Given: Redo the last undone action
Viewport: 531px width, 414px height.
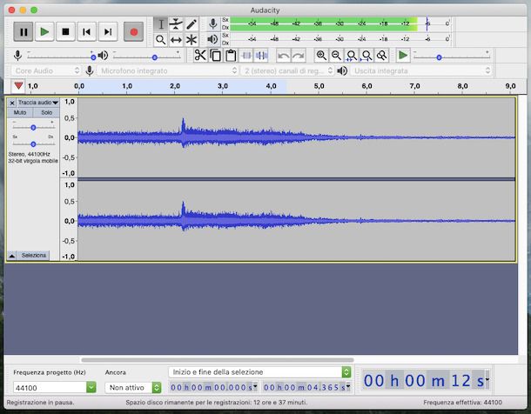Looking at the screenshot, I should pyautogui.click(x=299, y=55).
